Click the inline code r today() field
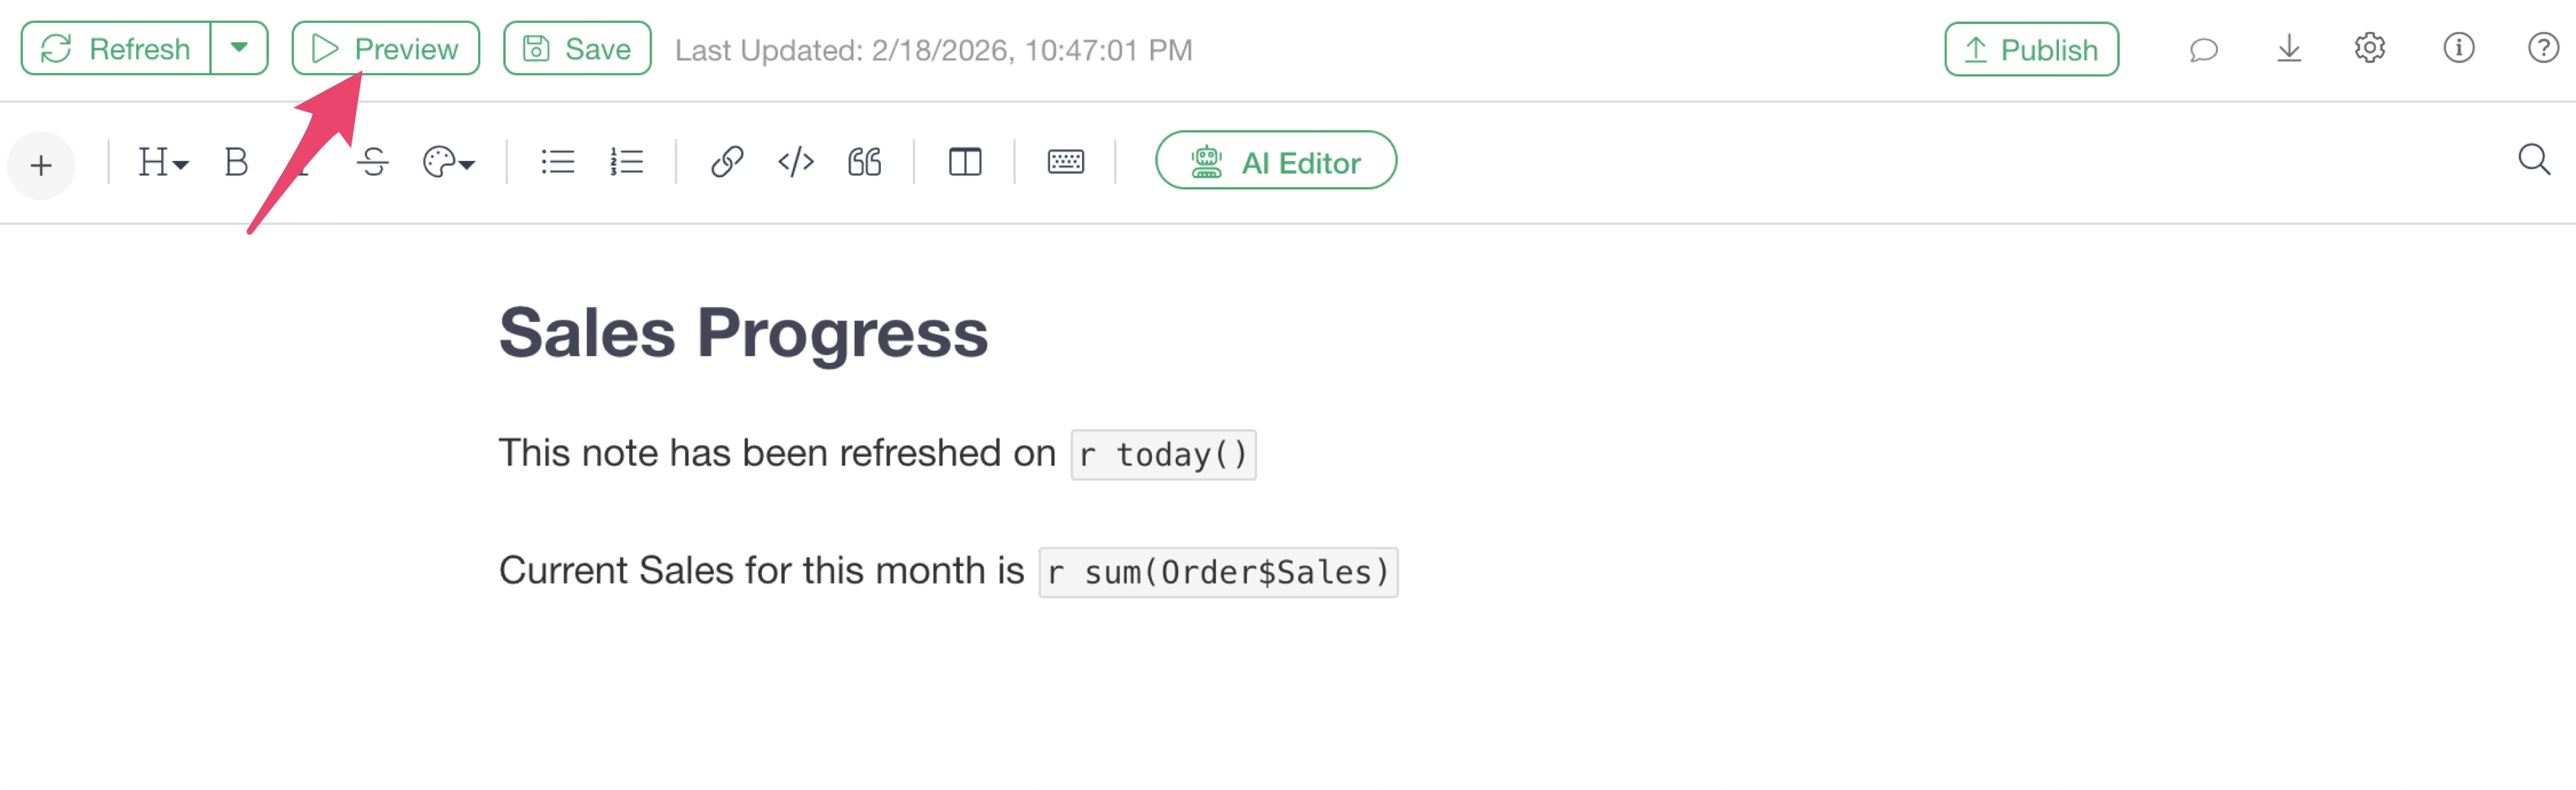This screenshot has width=2576, height=790. [x=1163, y=456]
